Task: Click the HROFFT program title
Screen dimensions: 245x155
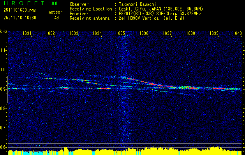Action: (24, 3)
